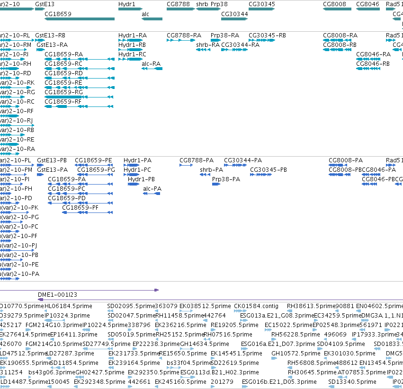
Task: Click transcript CG30344-RA
Action: [240, 45]
